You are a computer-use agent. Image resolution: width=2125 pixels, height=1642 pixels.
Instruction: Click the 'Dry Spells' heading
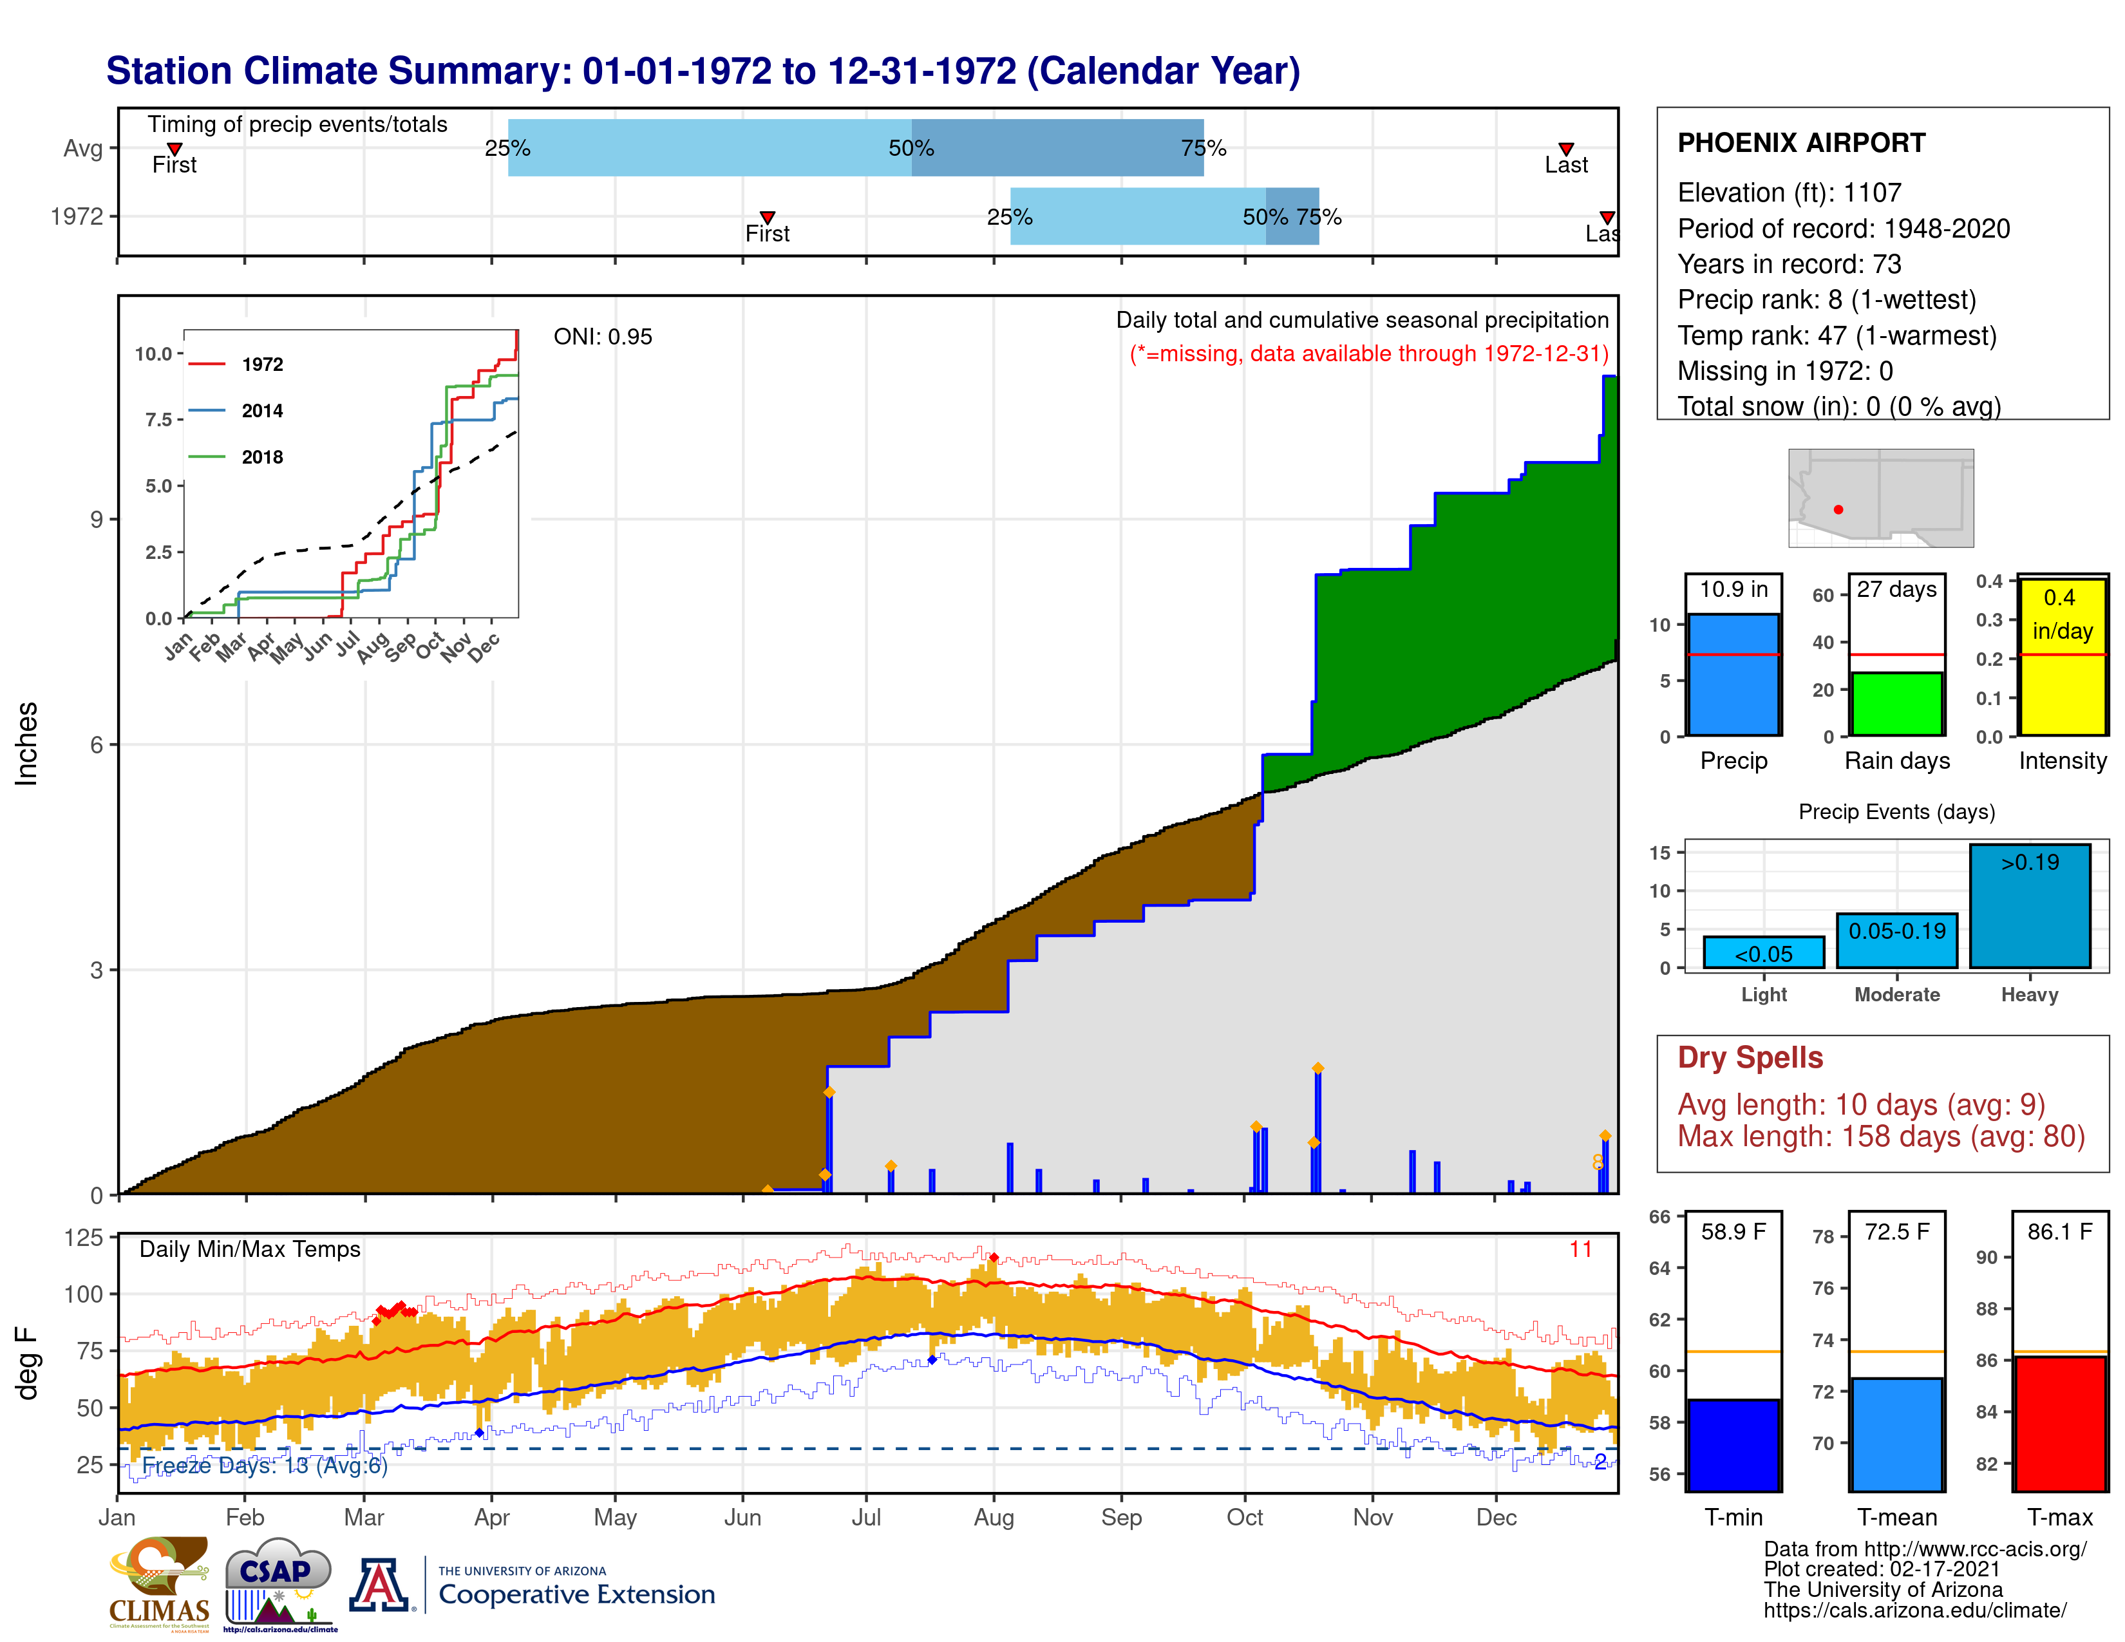click(x=1750, y=1057)
